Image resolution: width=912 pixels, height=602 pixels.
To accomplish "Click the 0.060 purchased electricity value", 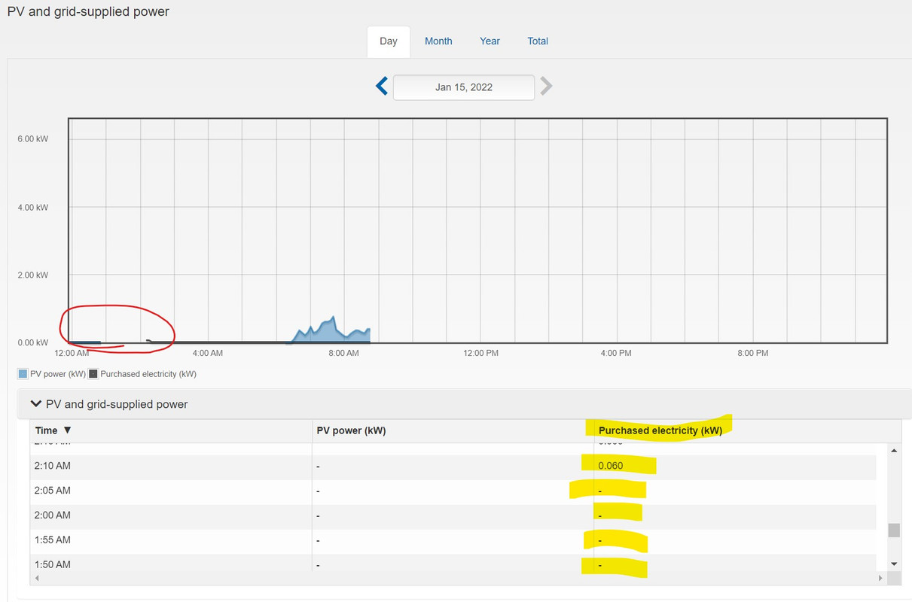I will coord(611,466).
